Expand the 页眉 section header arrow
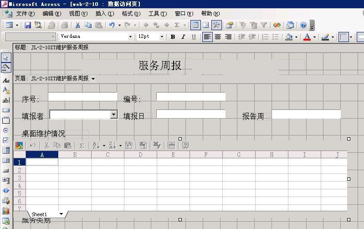This screenshot has height=229, width=364. pos(93,79)
